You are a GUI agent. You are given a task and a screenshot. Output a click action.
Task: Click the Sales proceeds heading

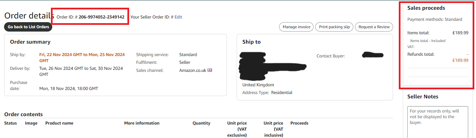click(426, 8)
